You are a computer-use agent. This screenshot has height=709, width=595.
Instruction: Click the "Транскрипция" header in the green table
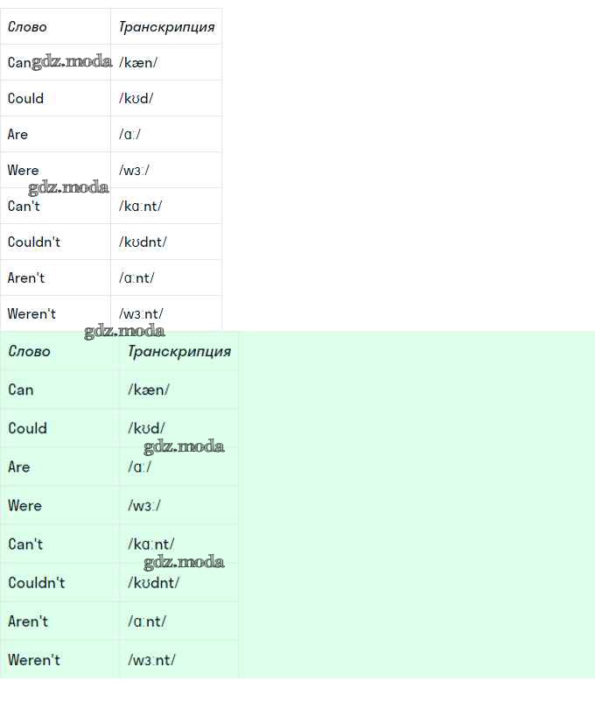[179, 351]
